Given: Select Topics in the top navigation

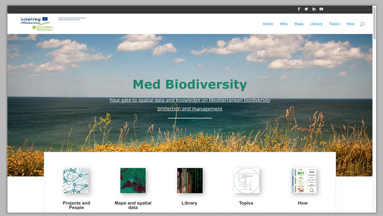Looking at the screenshot, I should point(334,24).
